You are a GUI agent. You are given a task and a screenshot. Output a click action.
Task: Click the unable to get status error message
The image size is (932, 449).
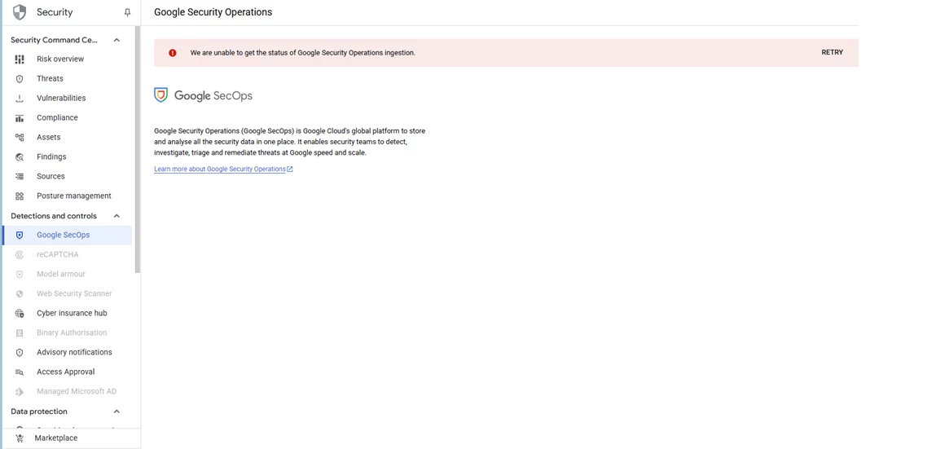pos(302,53)
